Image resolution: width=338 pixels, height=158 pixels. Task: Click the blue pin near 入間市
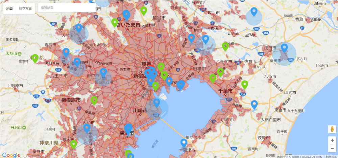point(78,28)
